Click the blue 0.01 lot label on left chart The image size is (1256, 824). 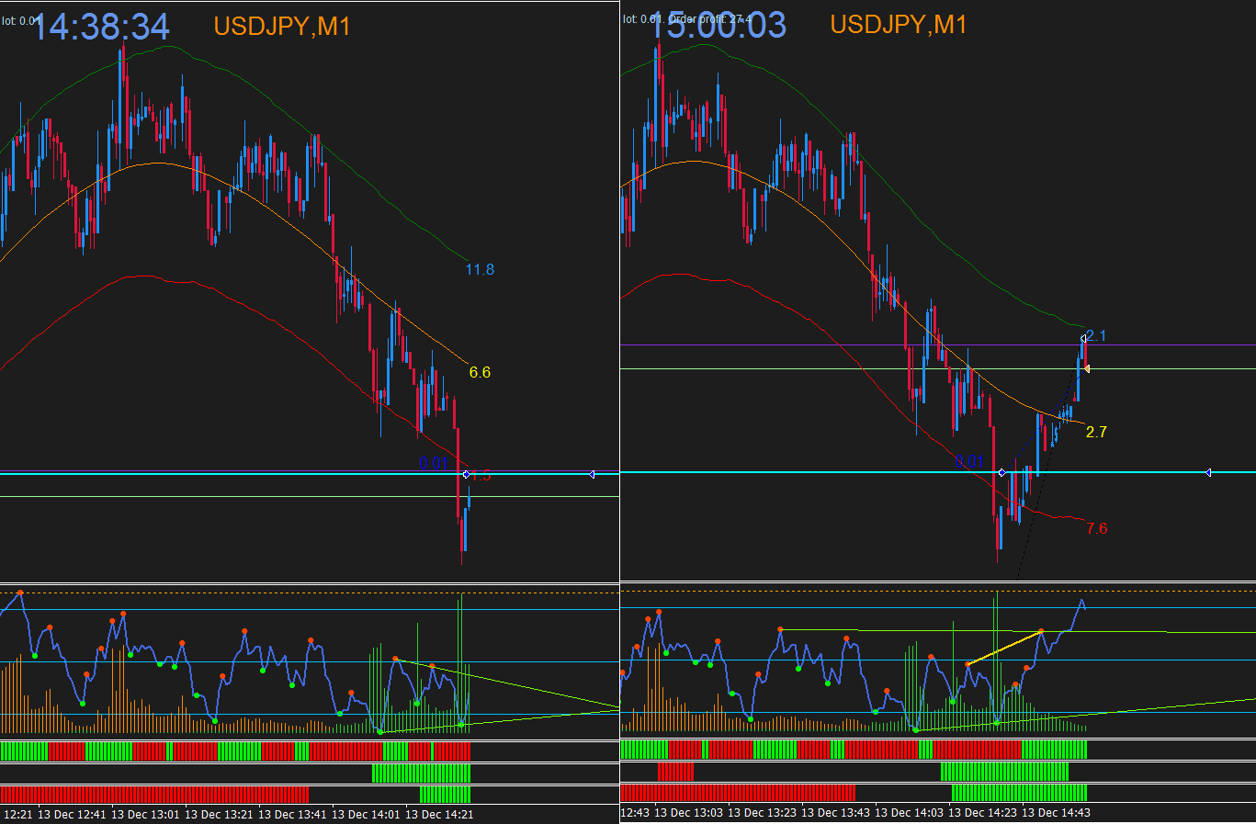point(434,463)
